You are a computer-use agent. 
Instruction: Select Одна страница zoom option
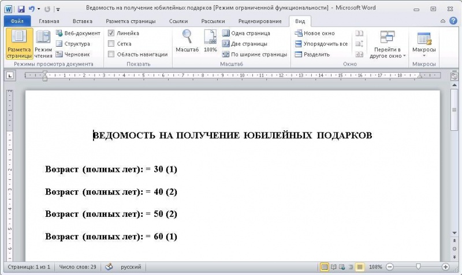(x=246, y=33)
